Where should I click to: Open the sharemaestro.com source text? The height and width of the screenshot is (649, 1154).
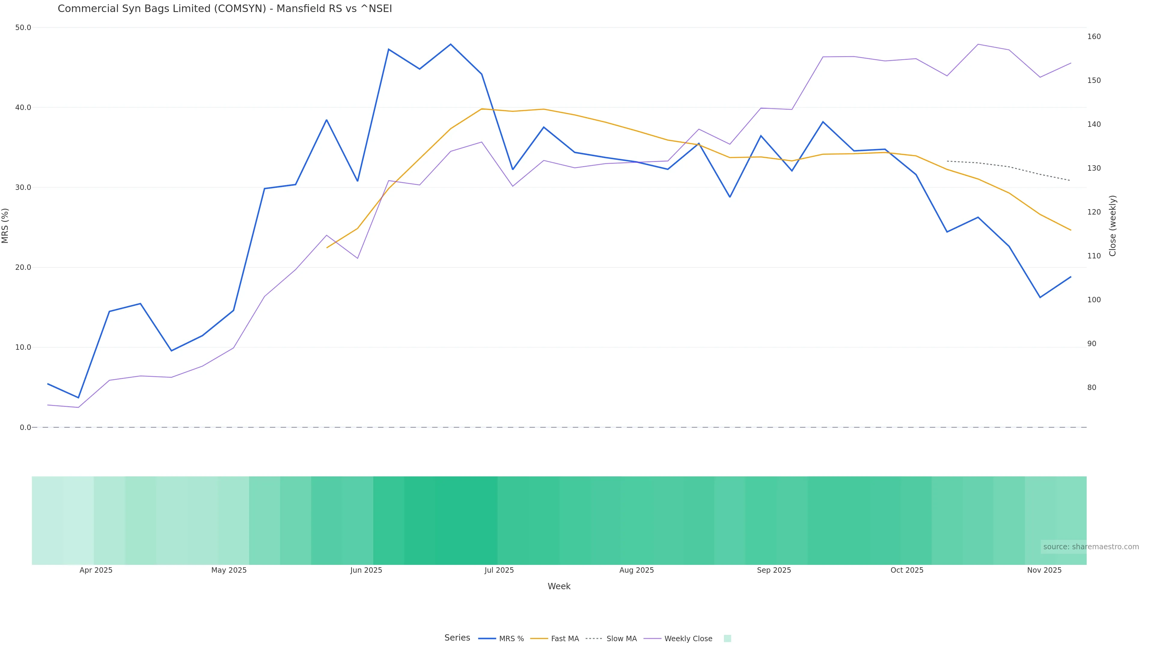click(1090, 547)
